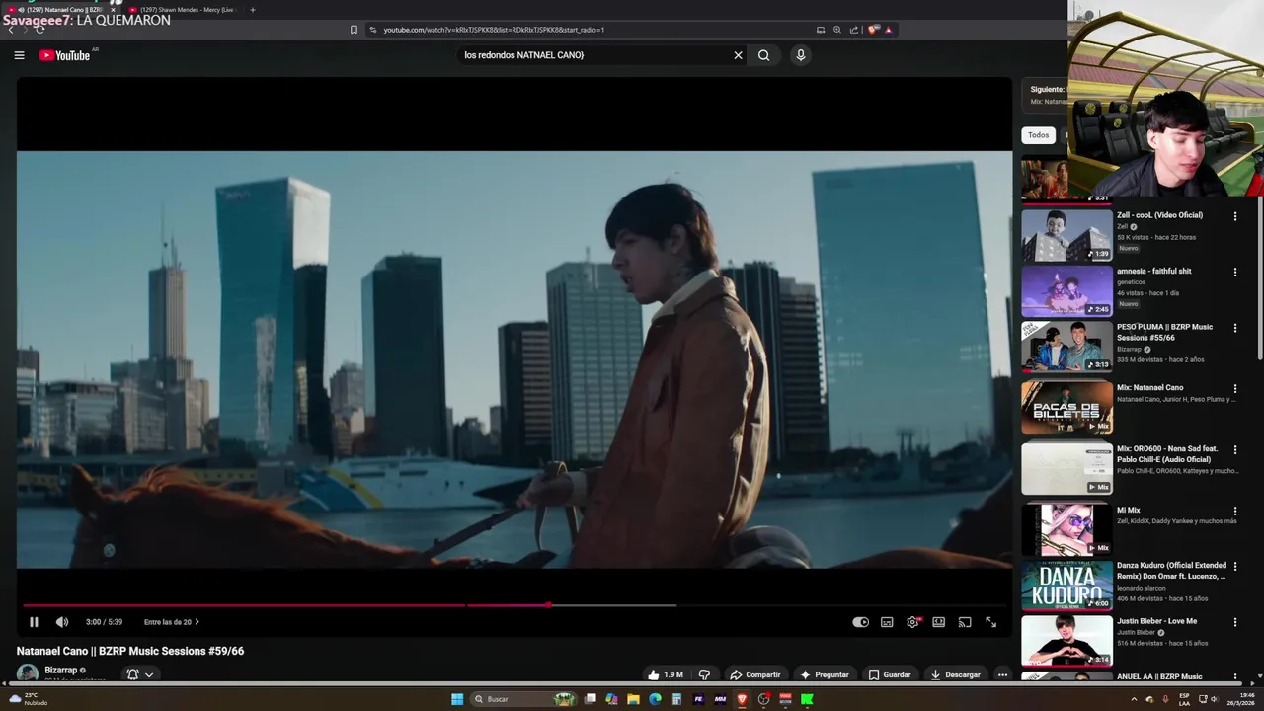
Task: Mute the video with the speaker icon
Action: (62, 622)
